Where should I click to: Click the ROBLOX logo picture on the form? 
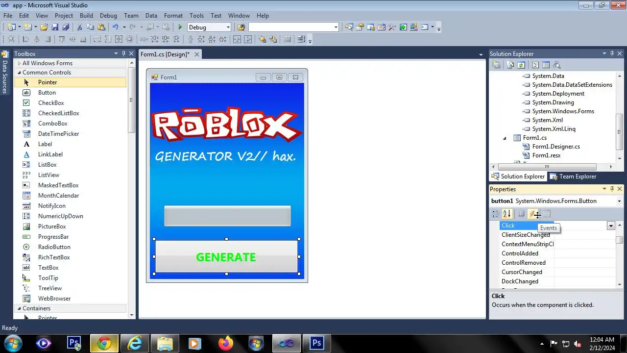[227, 126]
